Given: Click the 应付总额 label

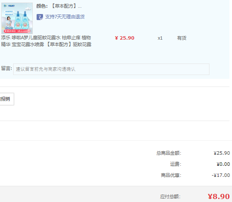Looking at the screenshot, I should (x=170, y=196).
